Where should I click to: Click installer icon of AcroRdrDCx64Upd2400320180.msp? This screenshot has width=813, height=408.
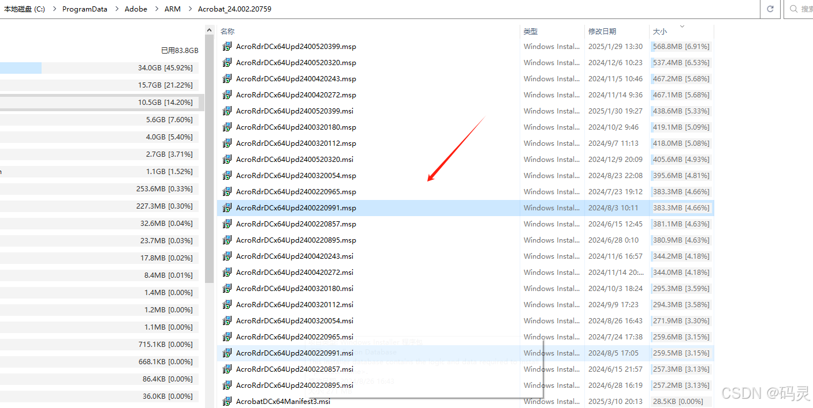point(228,127)
